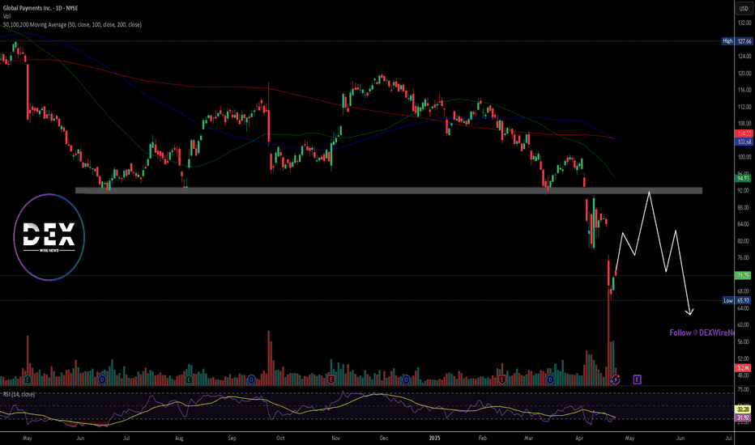Click the 2025 label on the time axis
The width and height of the screenshot is (755, 445).
pos(435,439)
